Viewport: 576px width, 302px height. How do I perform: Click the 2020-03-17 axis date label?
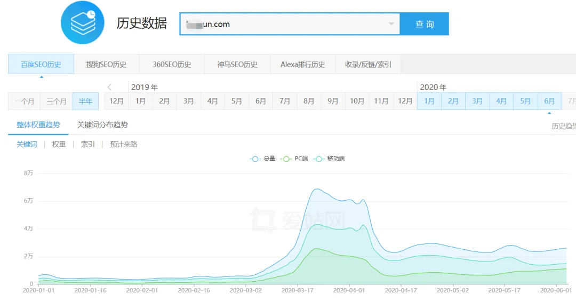point(297,290)
